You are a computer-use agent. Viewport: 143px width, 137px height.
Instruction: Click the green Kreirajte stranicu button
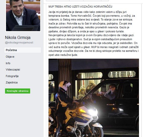coord(18,91)
